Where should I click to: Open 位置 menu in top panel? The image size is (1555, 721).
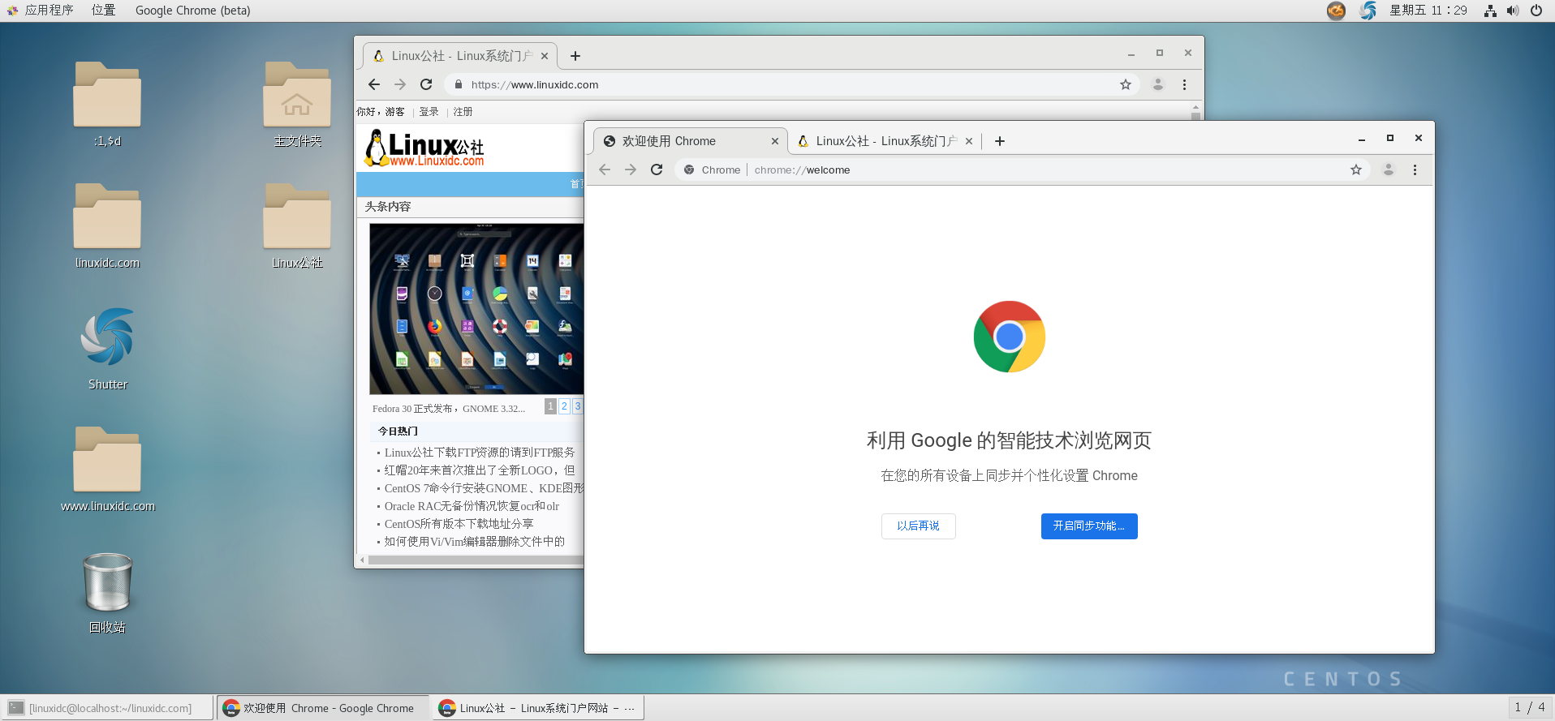pyautogui.click(x=103, y=11)
